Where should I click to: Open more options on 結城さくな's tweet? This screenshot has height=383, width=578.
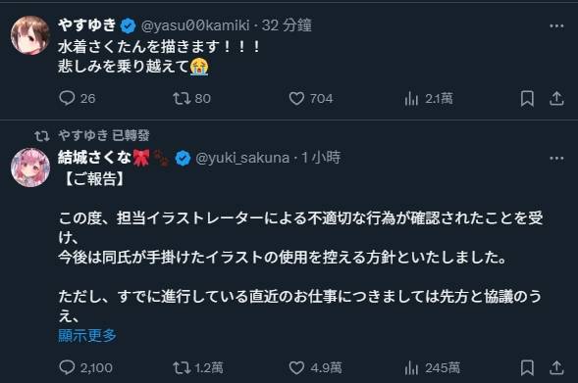point(556,159)
